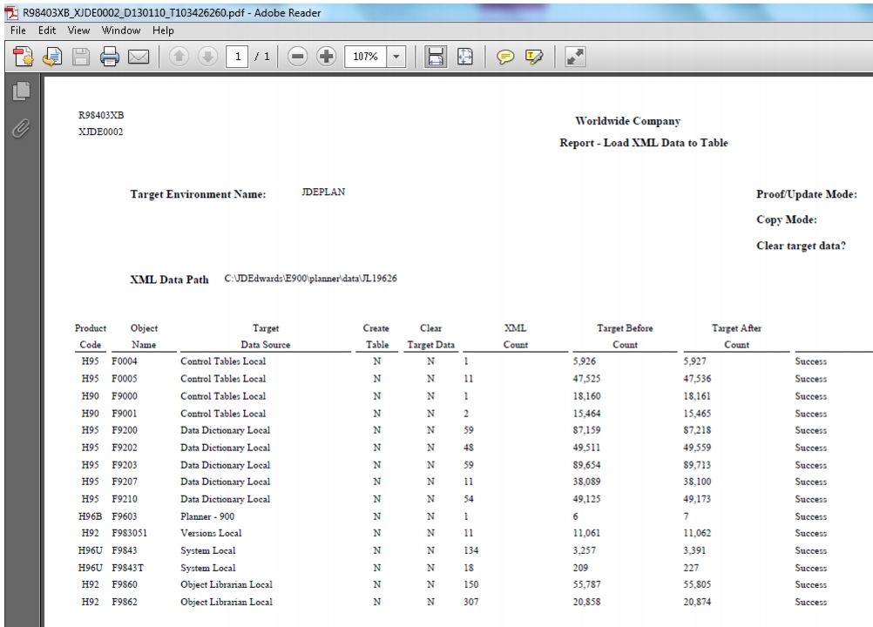Click the 55,787 target before count
This screenshot has width=873, height=627.
[x=587, y=584]
